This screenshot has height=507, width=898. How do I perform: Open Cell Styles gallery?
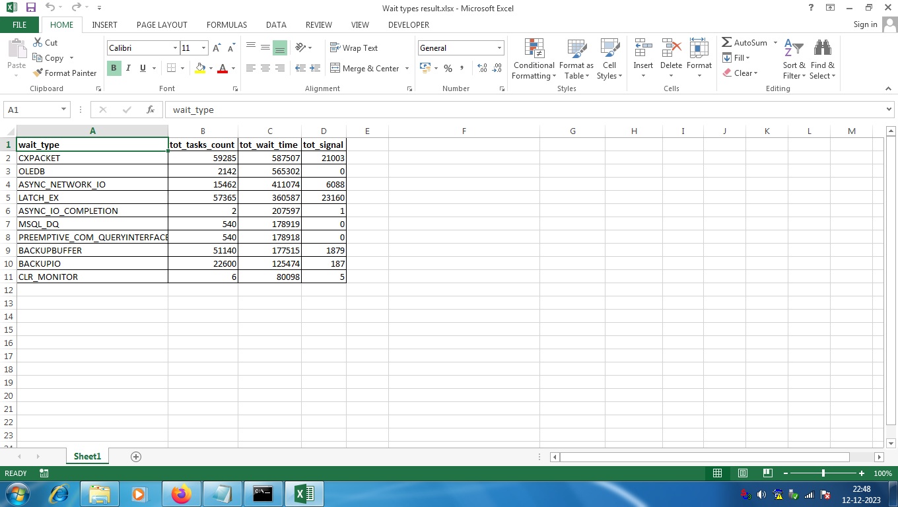[609, 59]
